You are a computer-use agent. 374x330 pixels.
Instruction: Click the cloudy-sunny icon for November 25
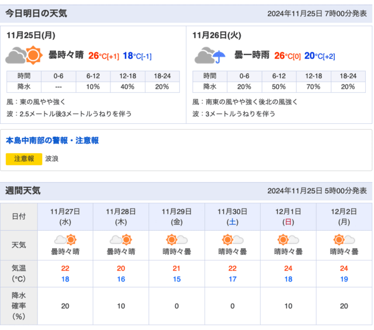coord(24,55)
